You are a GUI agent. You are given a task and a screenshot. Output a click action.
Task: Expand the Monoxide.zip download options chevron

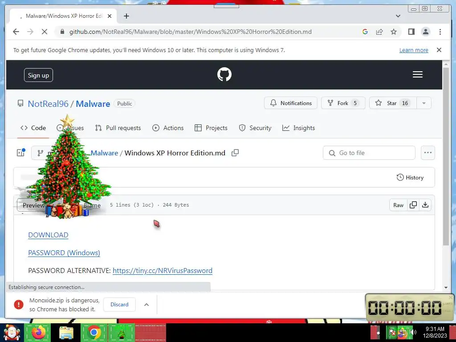point(147,305)
